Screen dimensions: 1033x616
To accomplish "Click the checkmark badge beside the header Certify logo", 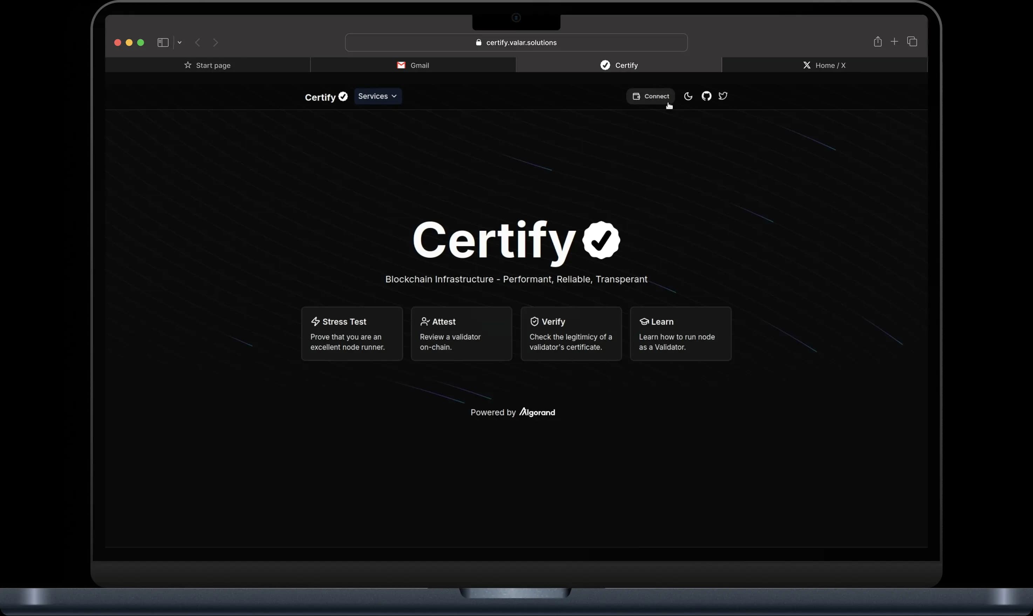I will point(343,96).
